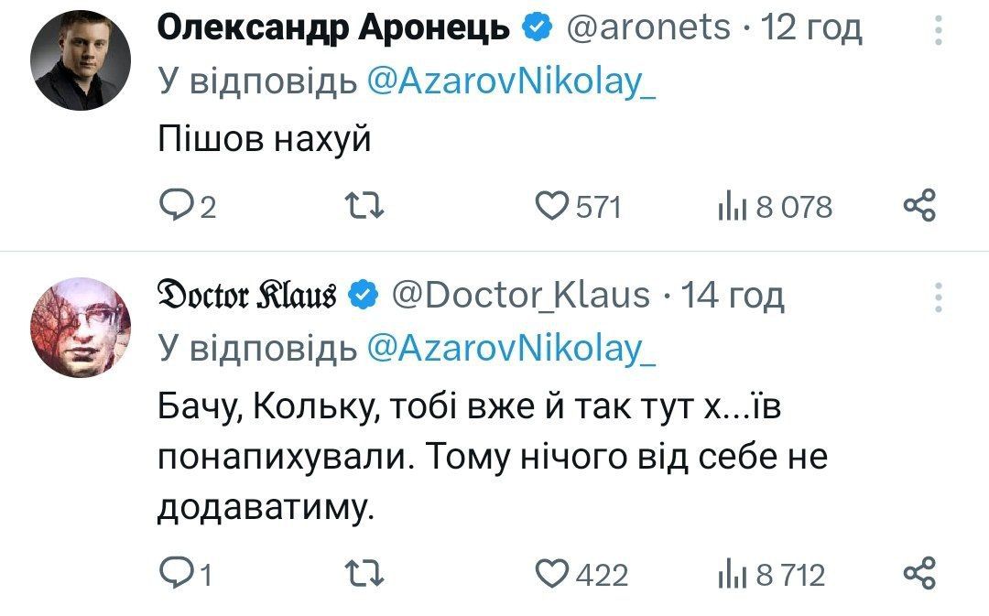Viewport: 989px width, 616px height.
Task: Reply to the Doctor Klaus tweet
Action: (174, 574)
